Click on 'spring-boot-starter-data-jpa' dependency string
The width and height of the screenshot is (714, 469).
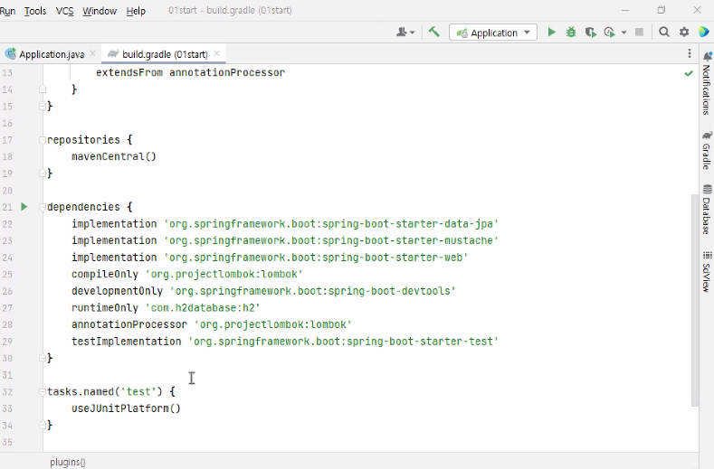click(x=331, y=224)
